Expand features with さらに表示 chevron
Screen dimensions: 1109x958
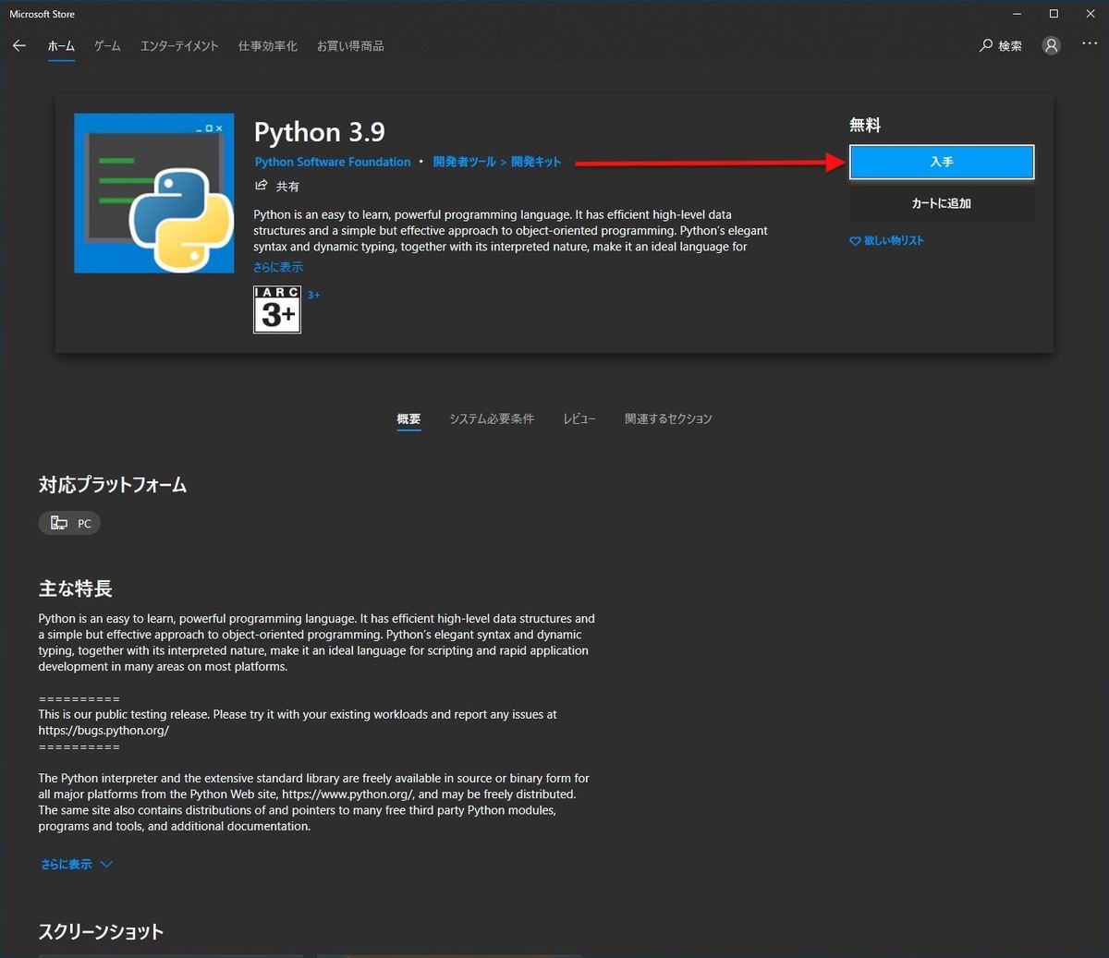[77, 865]
